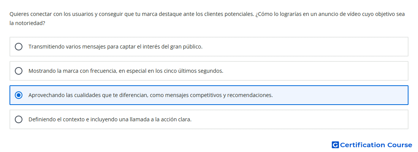Click the words 'la notoriedad?' in the question

point(27,24)
